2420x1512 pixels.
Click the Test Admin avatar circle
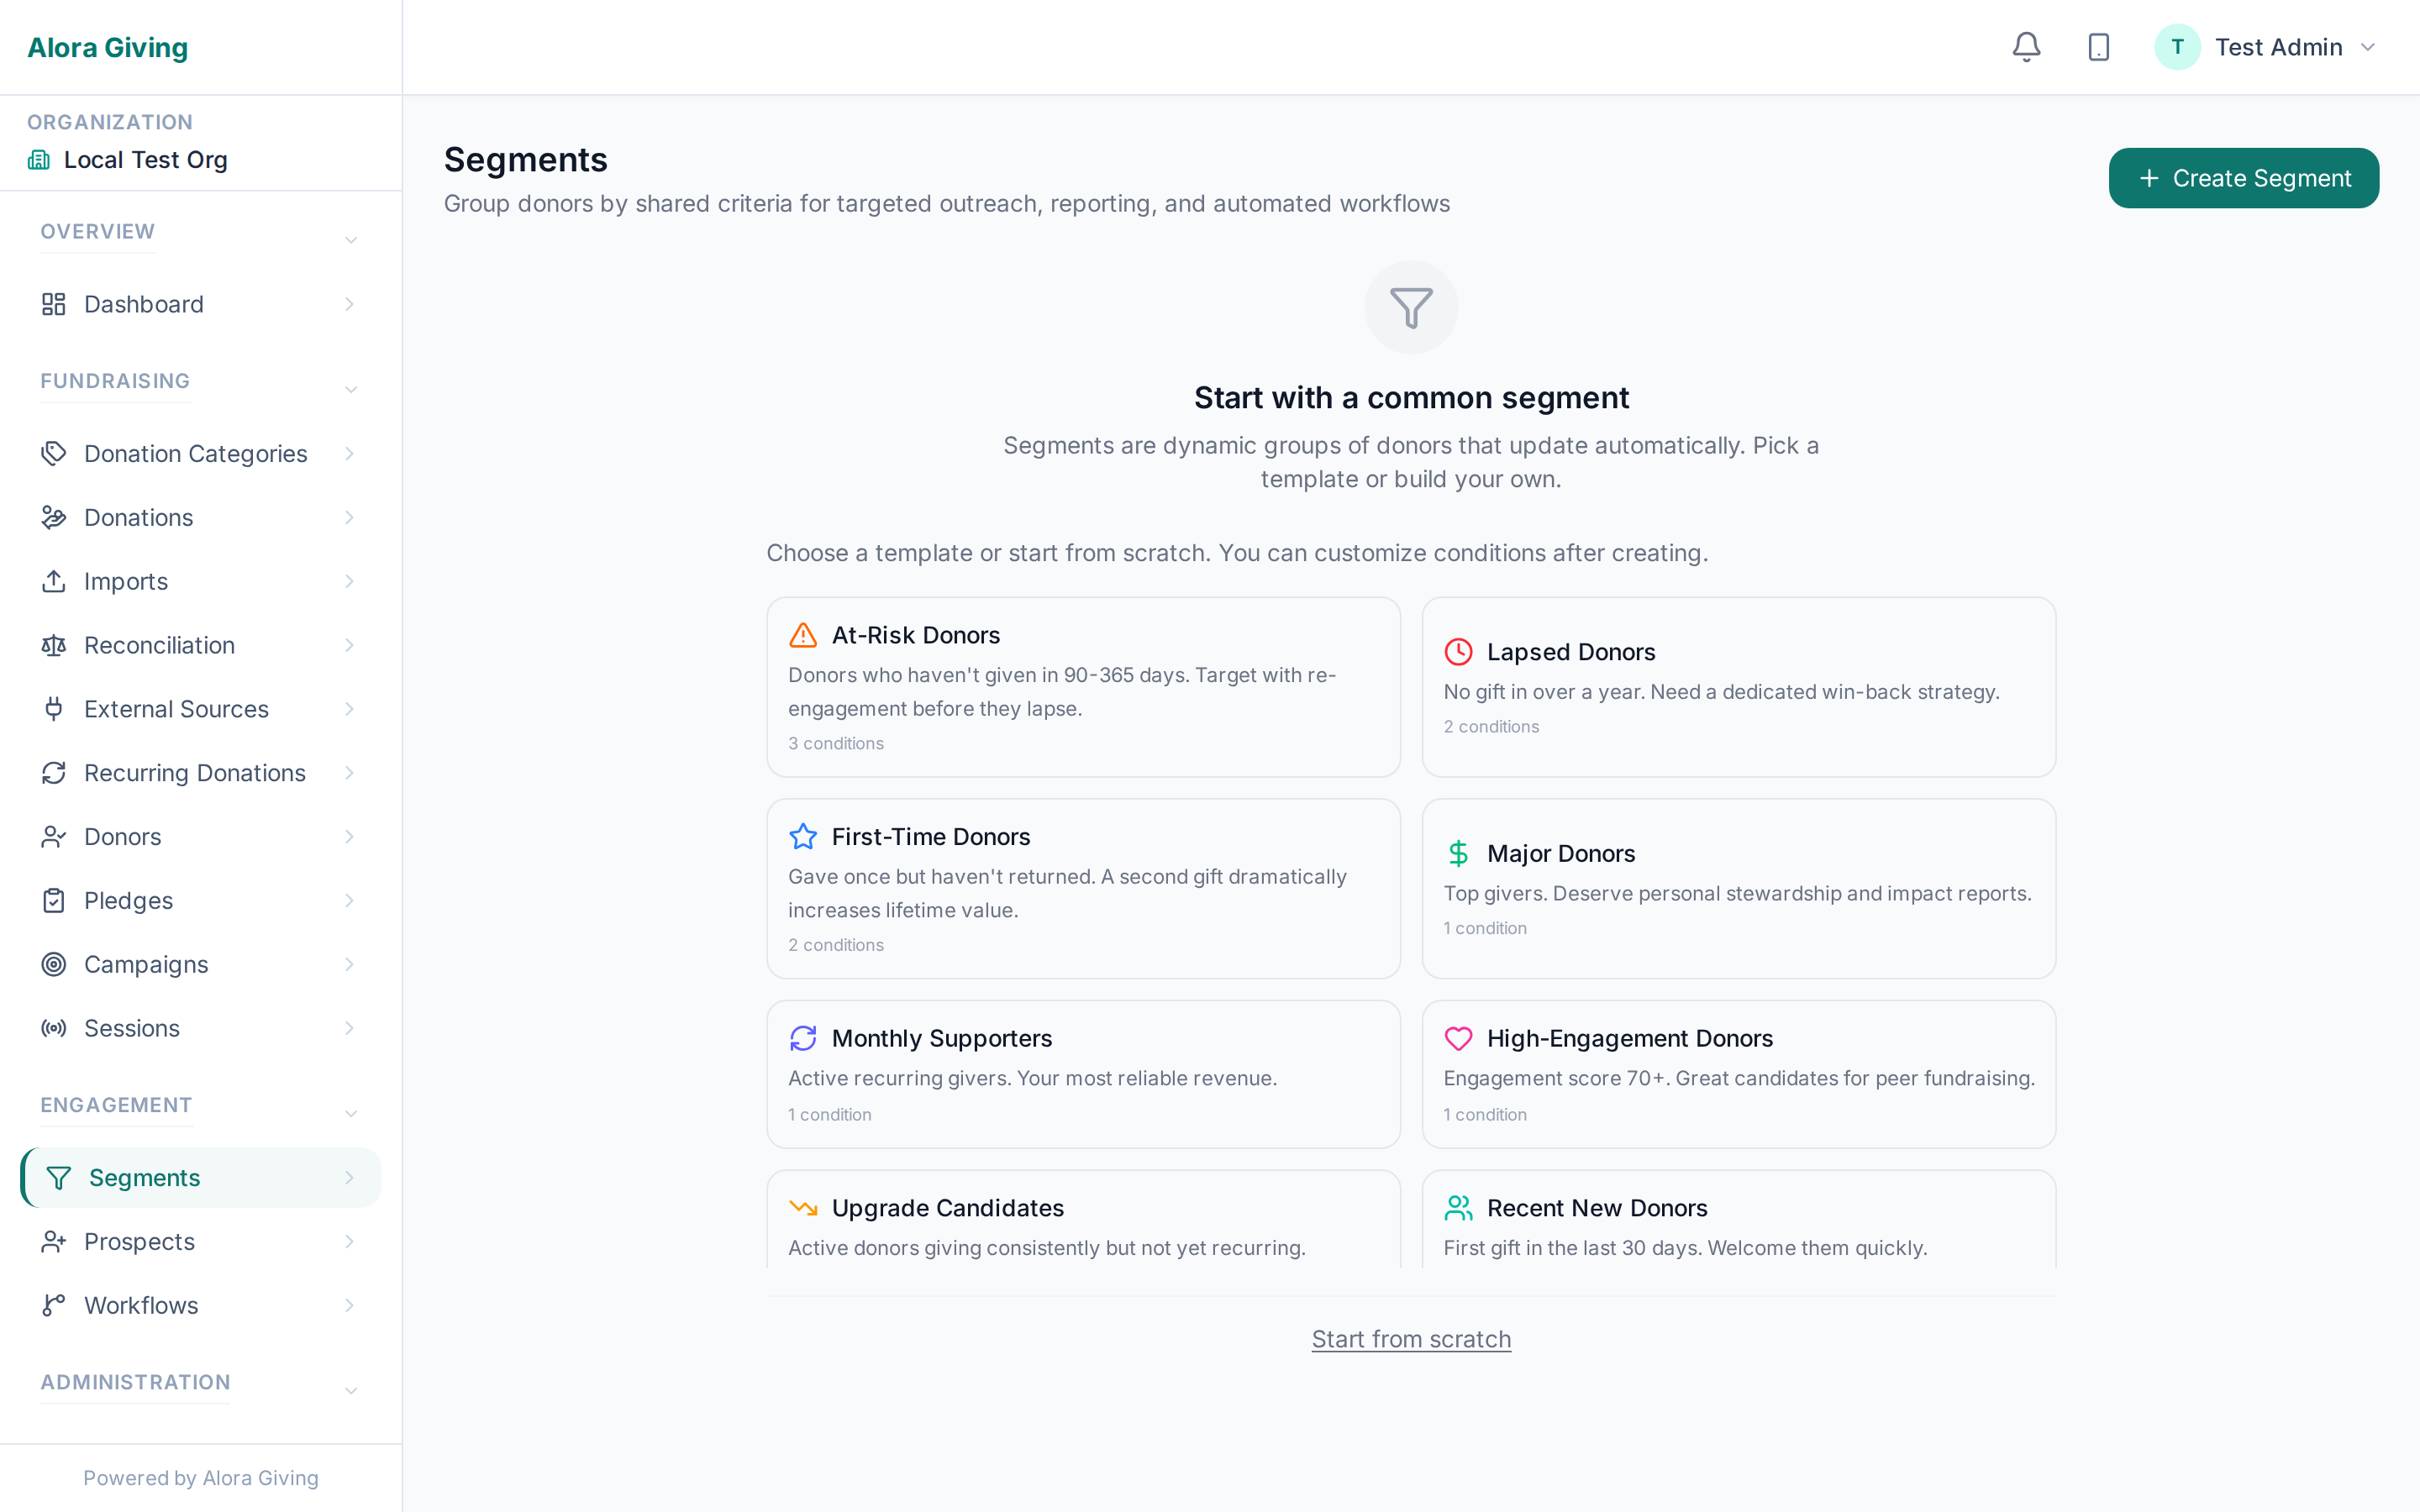tap(2176, 46)
